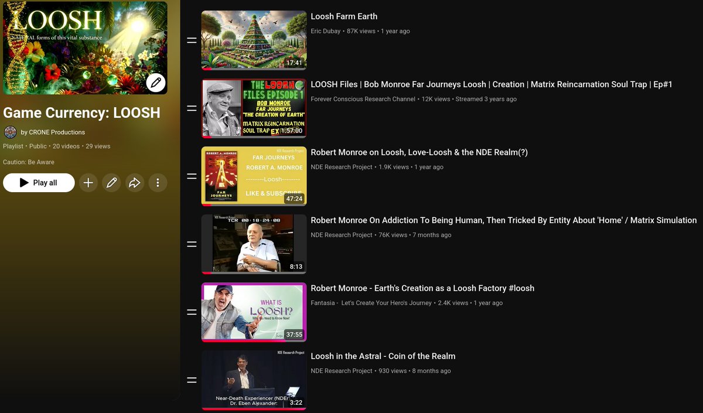The height and width of the screenshot is (413, 703).
Task: Open title 'Earth's Creation as a Loosh Factory'
Action: [422, 288]
